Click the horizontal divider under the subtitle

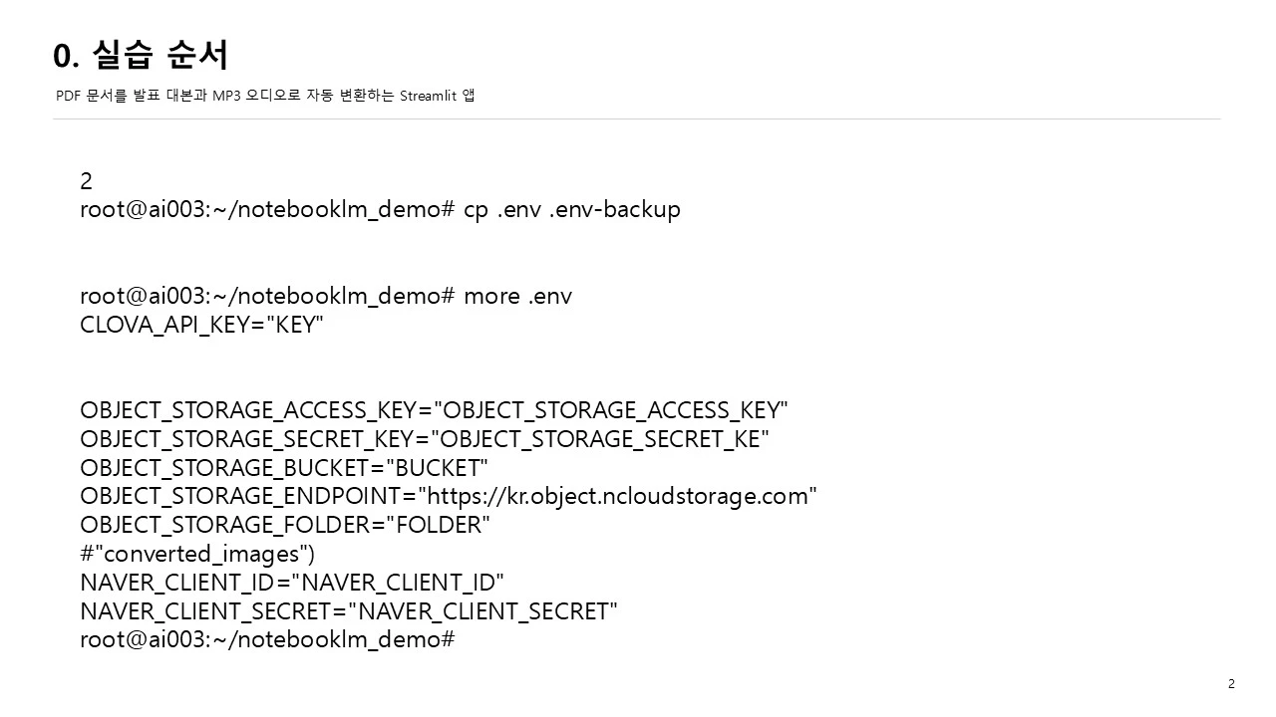click(636, 119)
